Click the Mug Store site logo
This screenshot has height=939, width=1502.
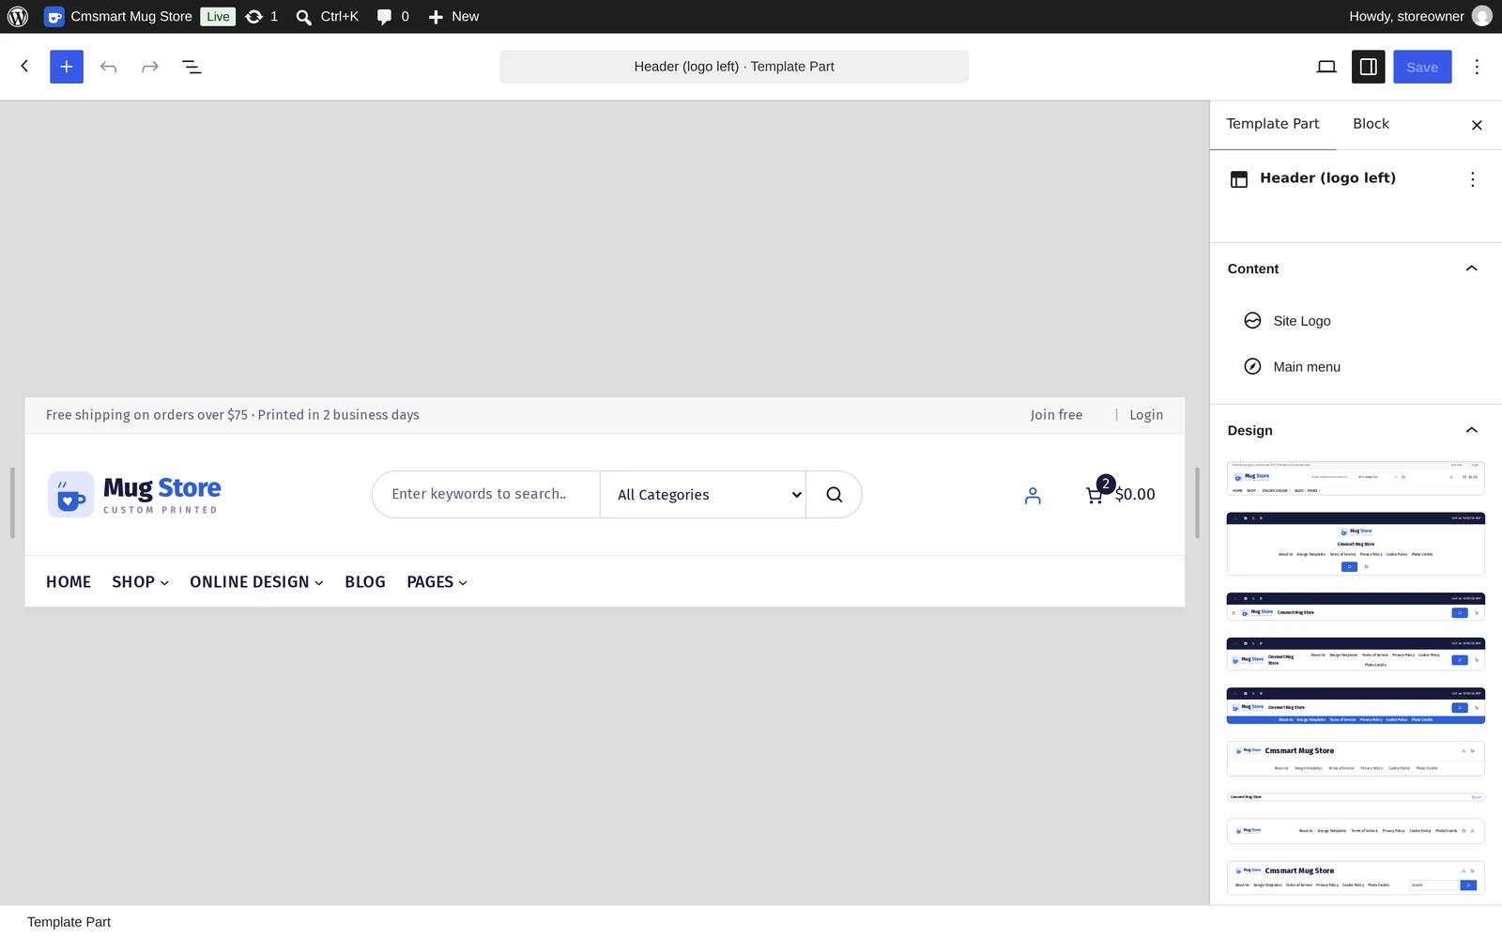(x=134, y=494)
